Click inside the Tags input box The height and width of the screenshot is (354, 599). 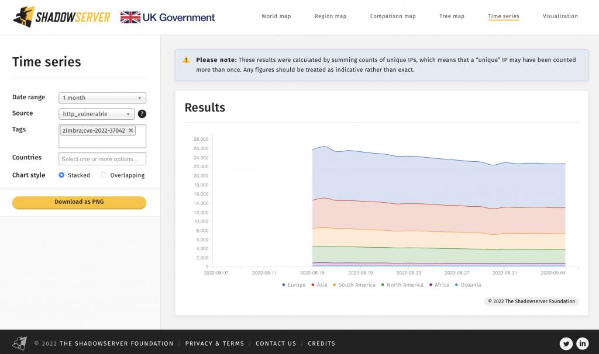[x=102, y=142]
